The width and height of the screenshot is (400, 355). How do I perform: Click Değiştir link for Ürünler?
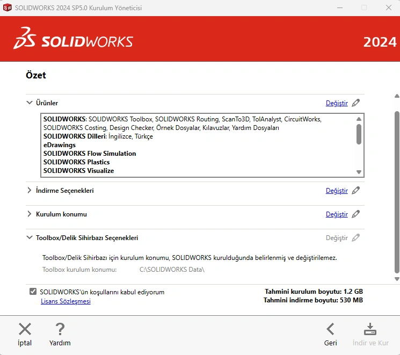pyautogui.click(x=337, y=103)
